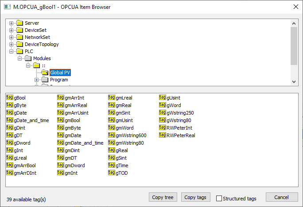This screenshot has height=207, width=303.
Task: Collapse the PLC tree node
Action: [x=11, y=51]
